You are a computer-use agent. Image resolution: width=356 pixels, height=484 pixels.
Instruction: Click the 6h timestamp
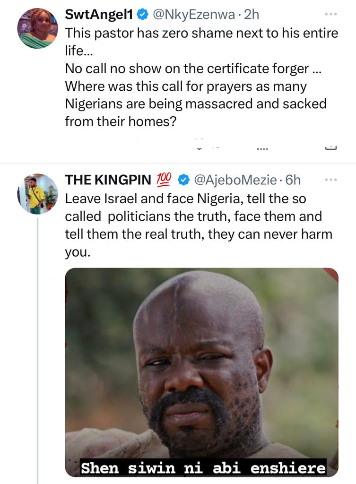(x=293, y=180)
